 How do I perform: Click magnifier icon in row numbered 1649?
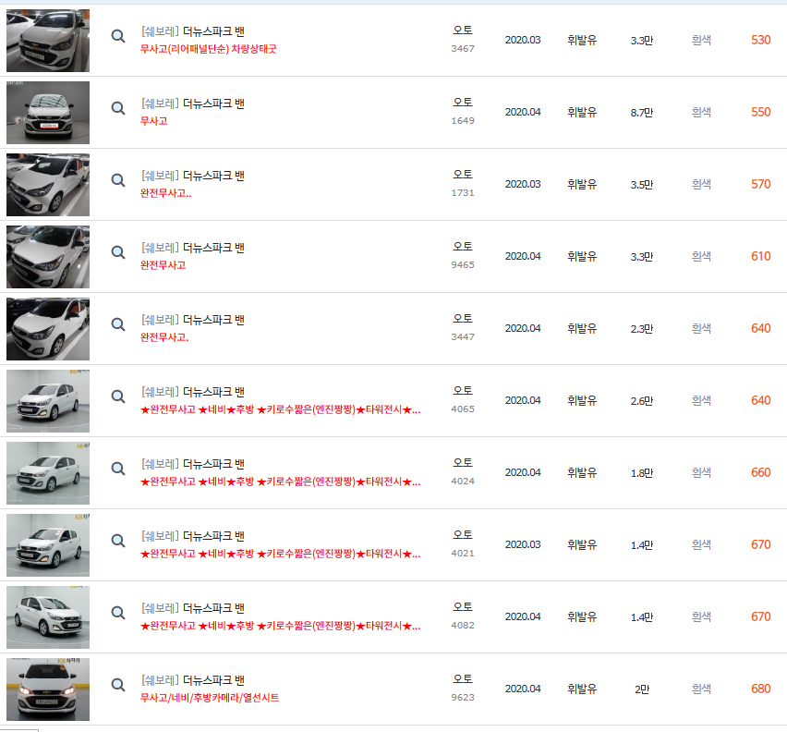[x=118, y=108]
